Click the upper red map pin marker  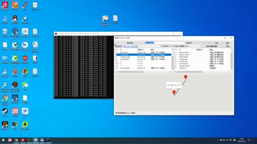186,77
